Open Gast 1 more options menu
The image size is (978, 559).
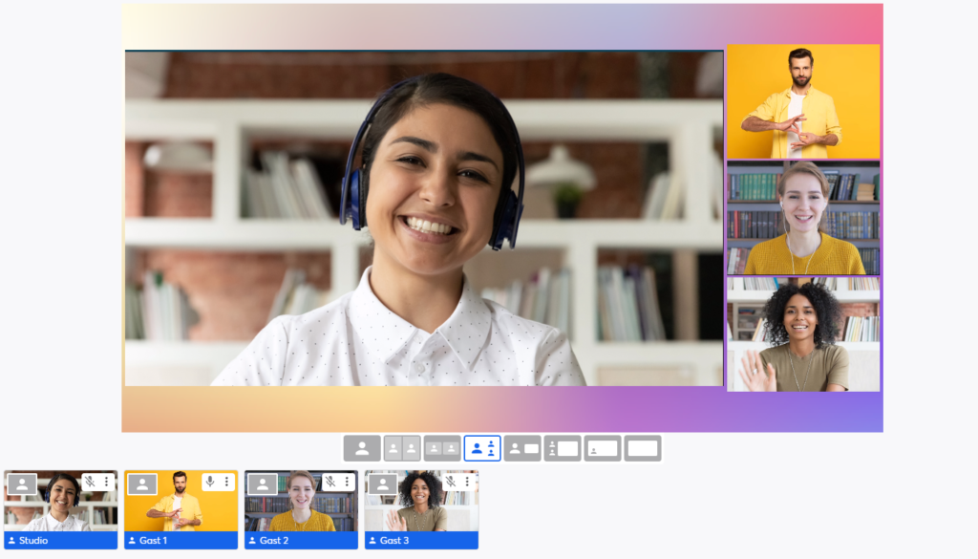226,483
